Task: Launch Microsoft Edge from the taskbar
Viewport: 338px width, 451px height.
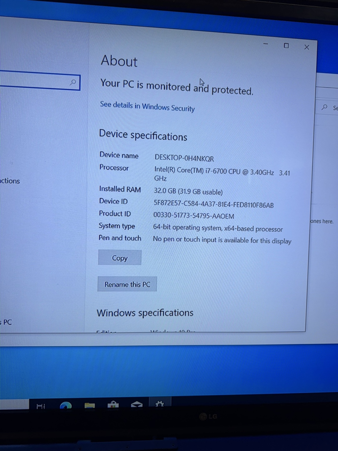Action: click(x=66, y=406)
